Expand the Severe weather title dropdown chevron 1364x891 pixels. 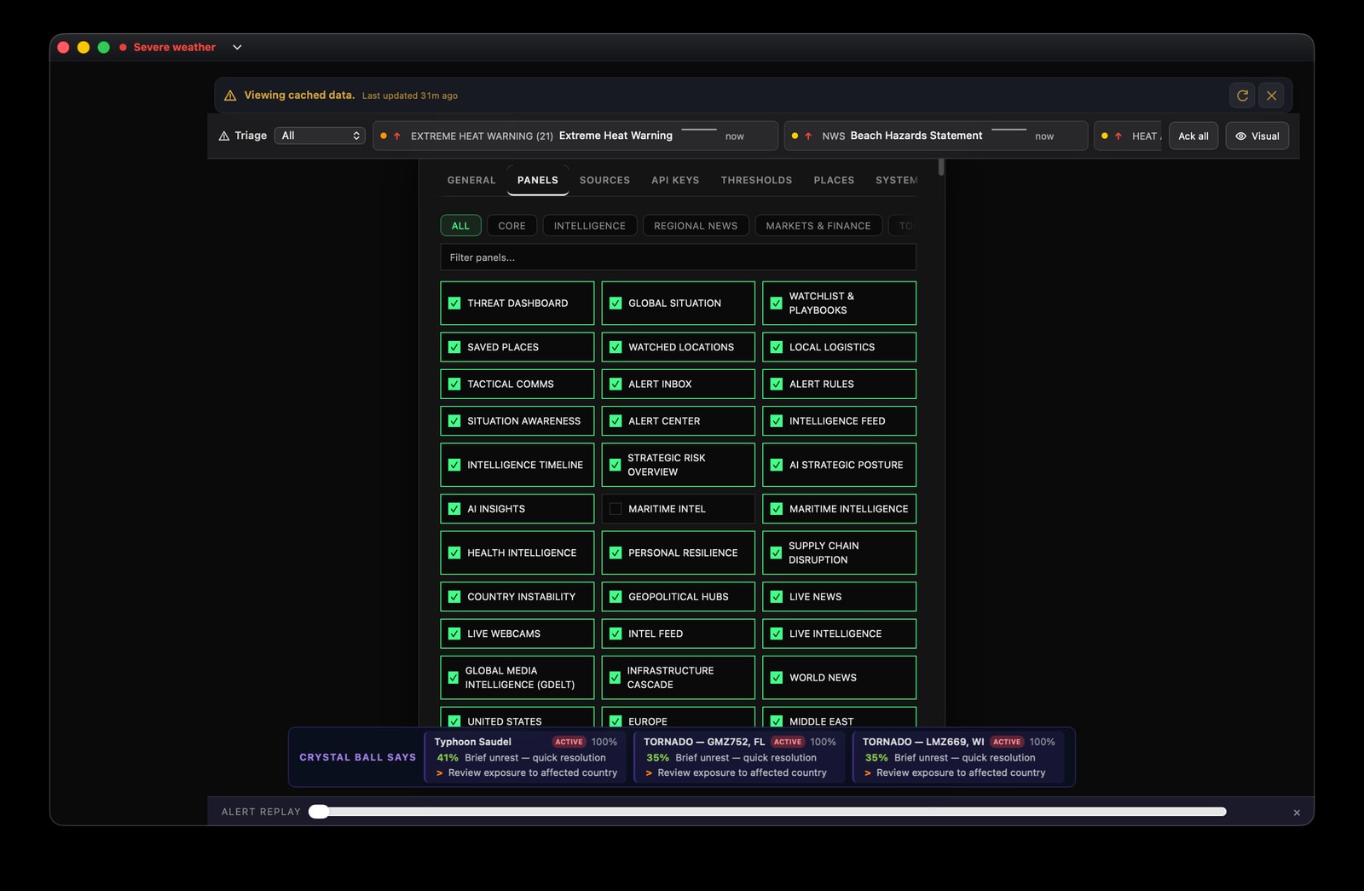point(237,47)
